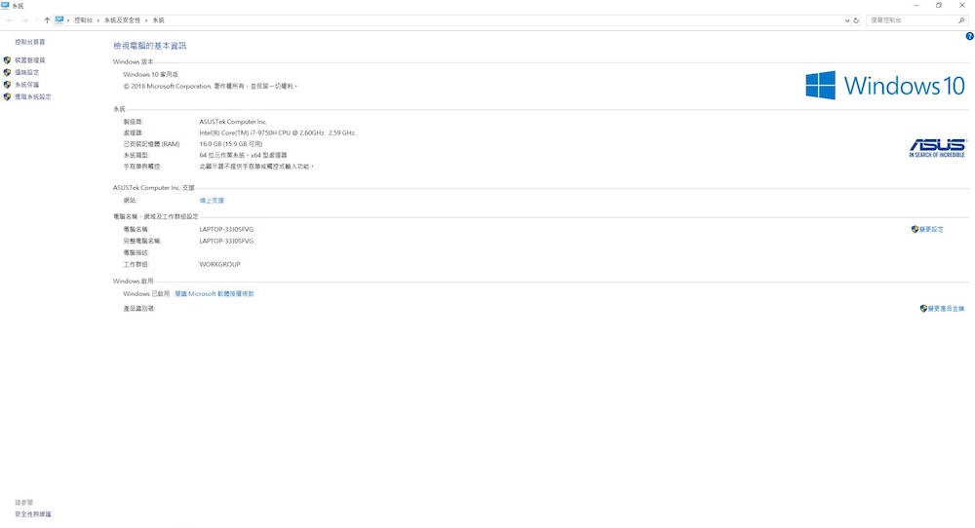This screenshot has height=528, width=975.
Task: Click LAPTOP-33J0SFVG in the 電腦名稱 row
Action: coord(226,229)
